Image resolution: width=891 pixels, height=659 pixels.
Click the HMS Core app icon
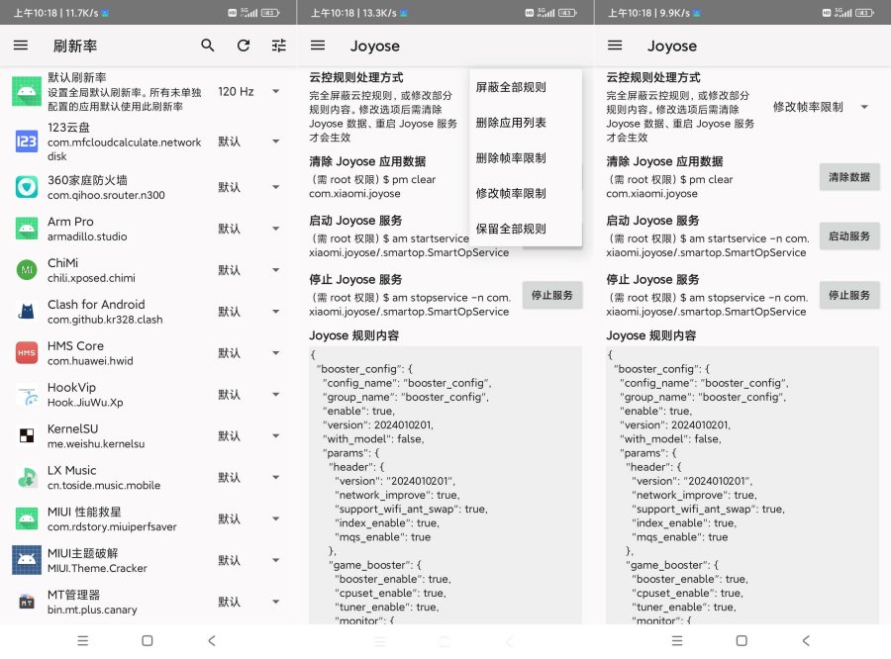(x=27, y=353)
